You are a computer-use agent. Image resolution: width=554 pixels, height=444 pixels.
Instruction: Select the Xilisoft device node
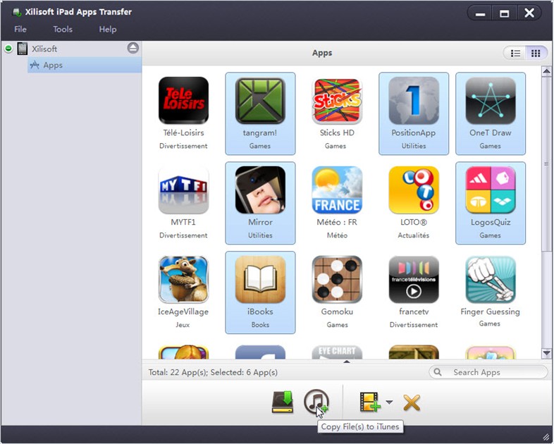(44, 49)
